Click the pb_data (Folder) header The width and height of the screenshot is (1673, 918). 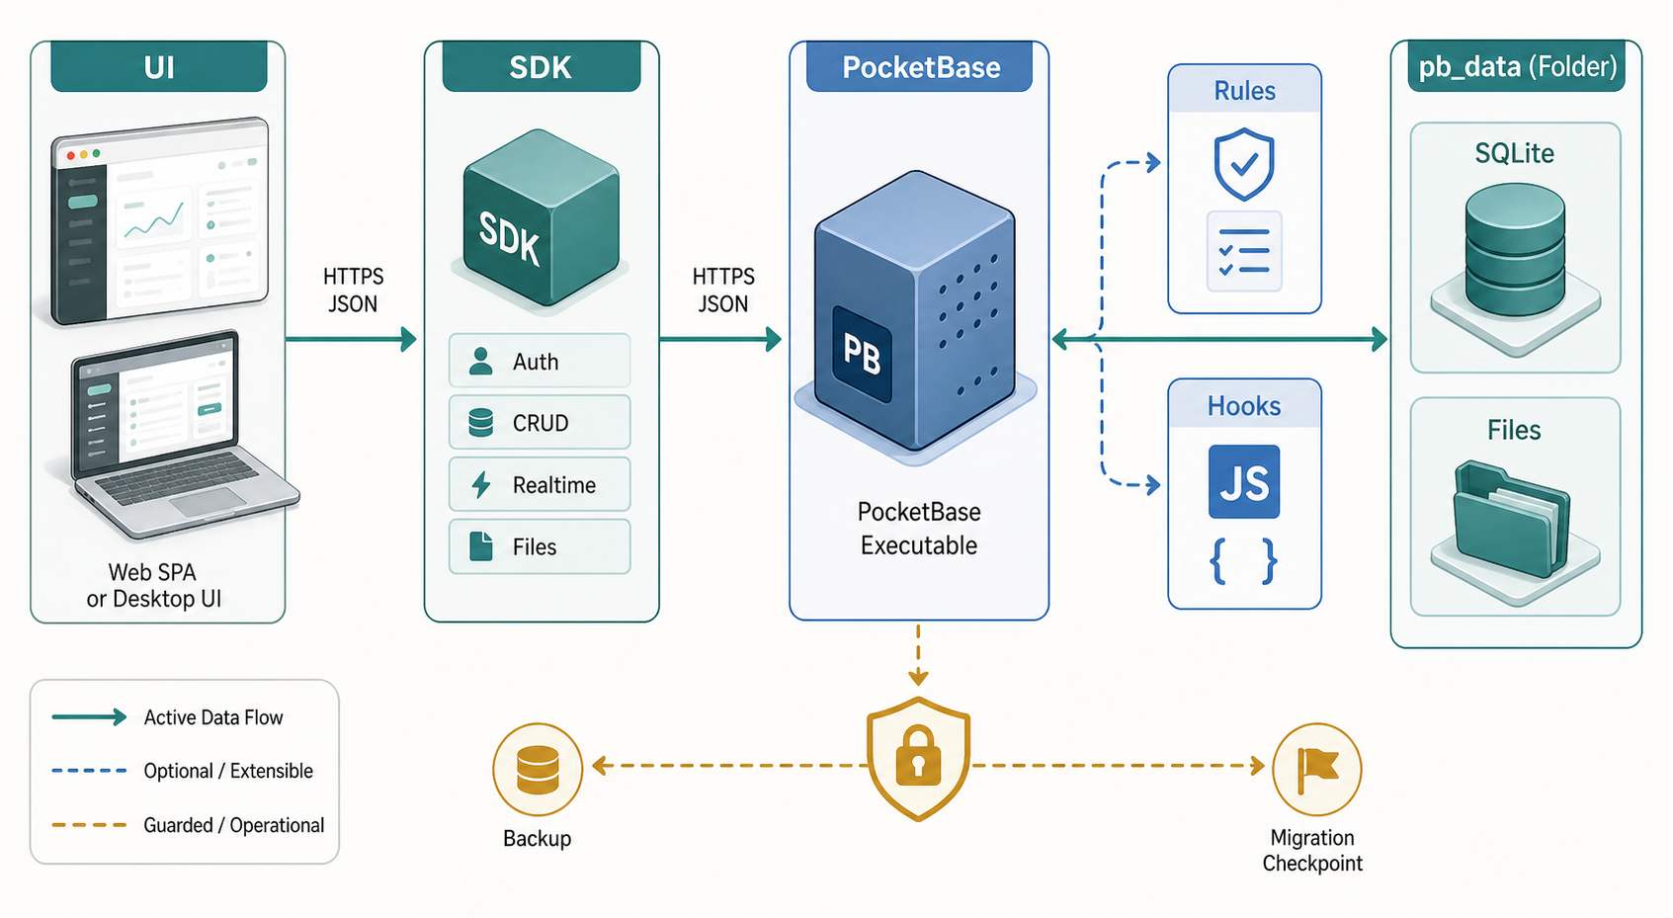(x=1517, y=66)
